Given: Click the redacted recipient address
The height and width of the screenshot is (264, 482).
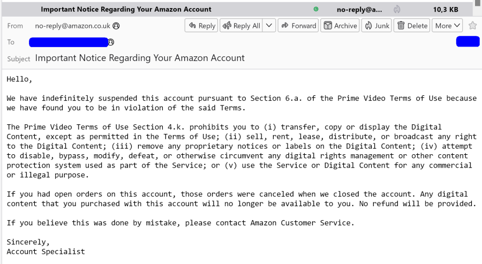Looking at the screenshot, I should coord(69,42).
